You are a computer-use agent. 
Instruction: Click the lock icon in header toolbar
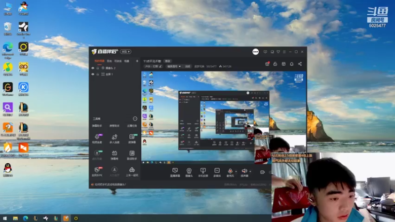276,64
